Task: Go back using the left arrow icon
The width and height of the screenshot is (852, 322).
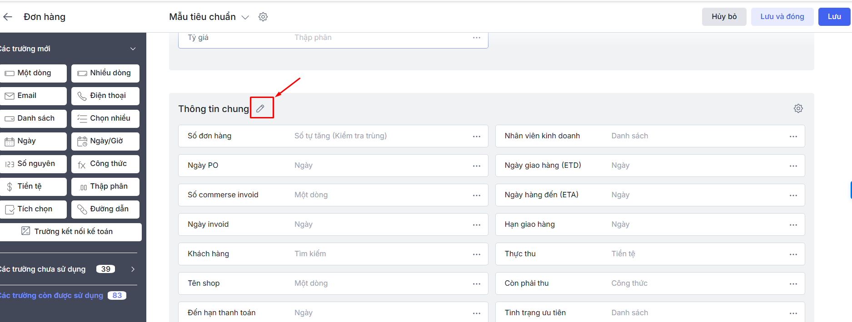Action: [x=8, y=17]
